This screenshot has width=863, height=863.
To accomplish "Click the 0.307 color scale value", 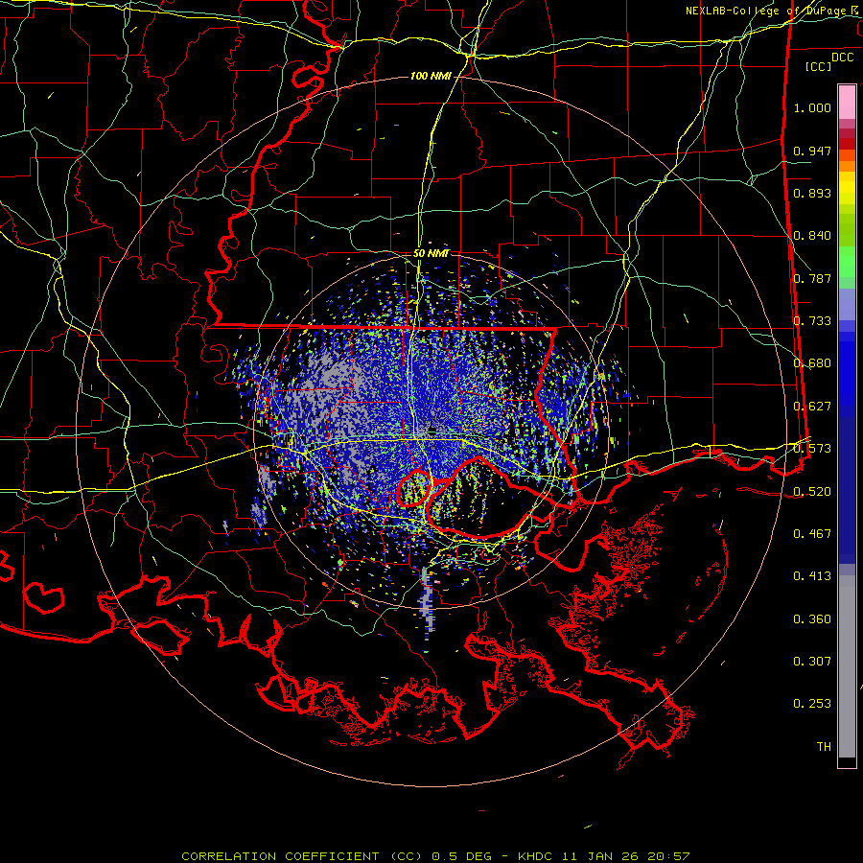I will point(812,661).
